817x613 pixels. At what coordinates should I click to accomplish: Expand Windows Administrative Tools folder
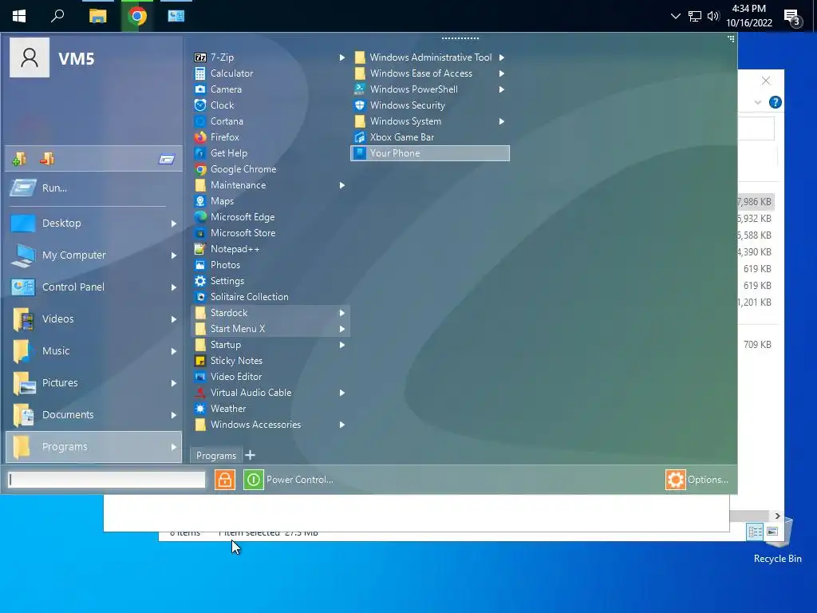pos(430,57)
